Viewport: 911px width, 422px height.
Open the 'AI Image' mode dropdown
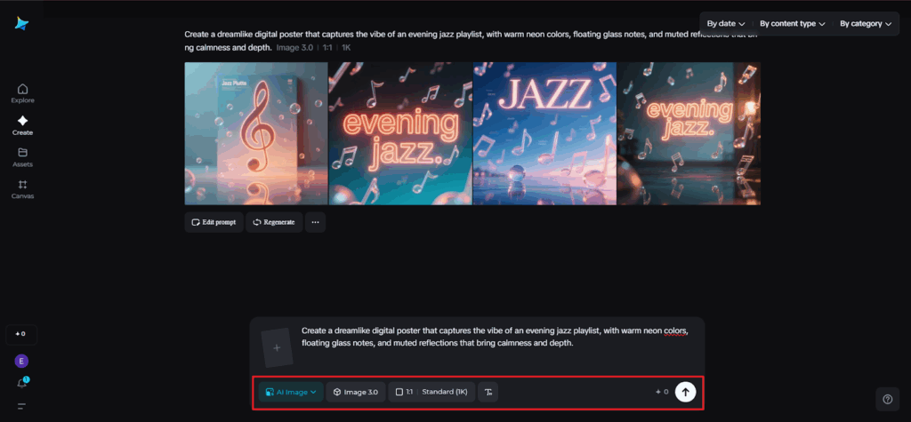[291, 392]
